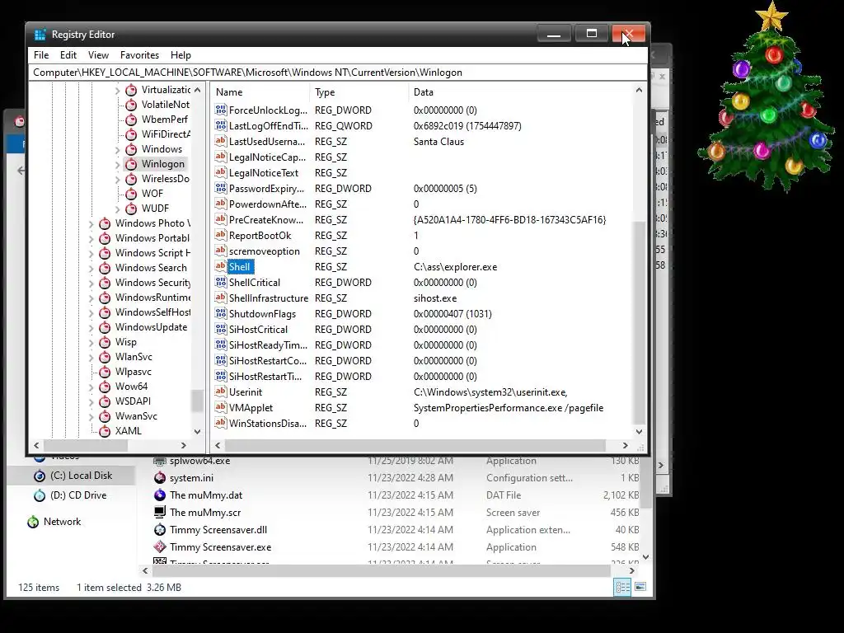Screen dimensions: 844x633
Task: Click the Shell value string icon
Action: (220, 266)
